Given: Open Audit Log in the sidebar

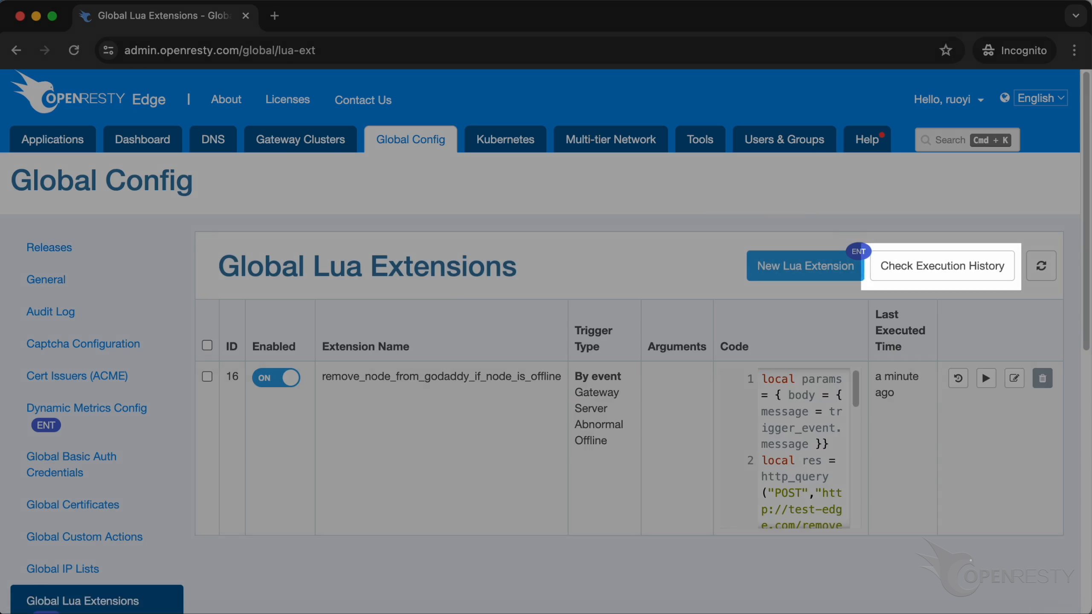Looking at the screenshot, I should pos(50,312).
